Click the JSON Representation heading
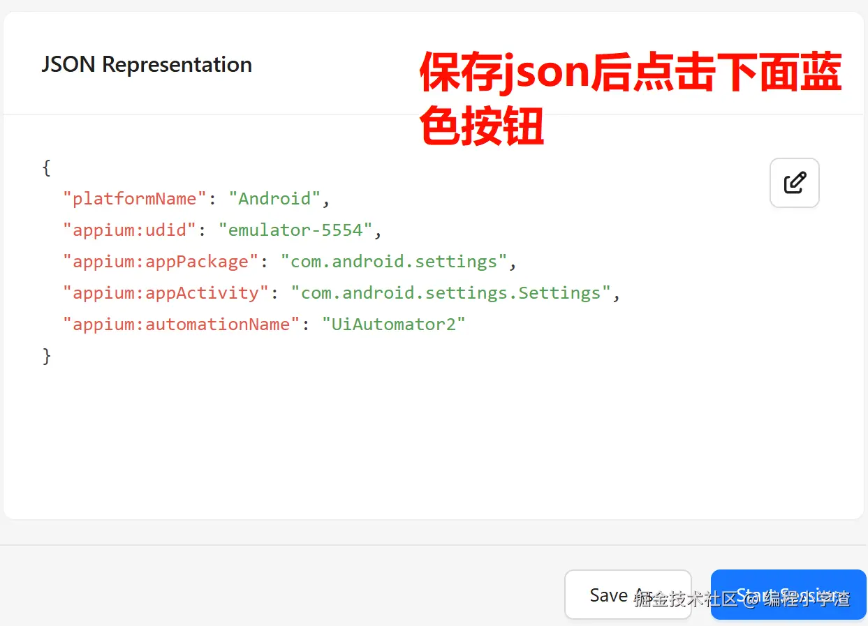The image size is (868, 626). coord(147,64)
